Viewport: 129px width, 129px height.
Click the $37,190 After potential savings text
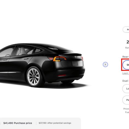55,123
